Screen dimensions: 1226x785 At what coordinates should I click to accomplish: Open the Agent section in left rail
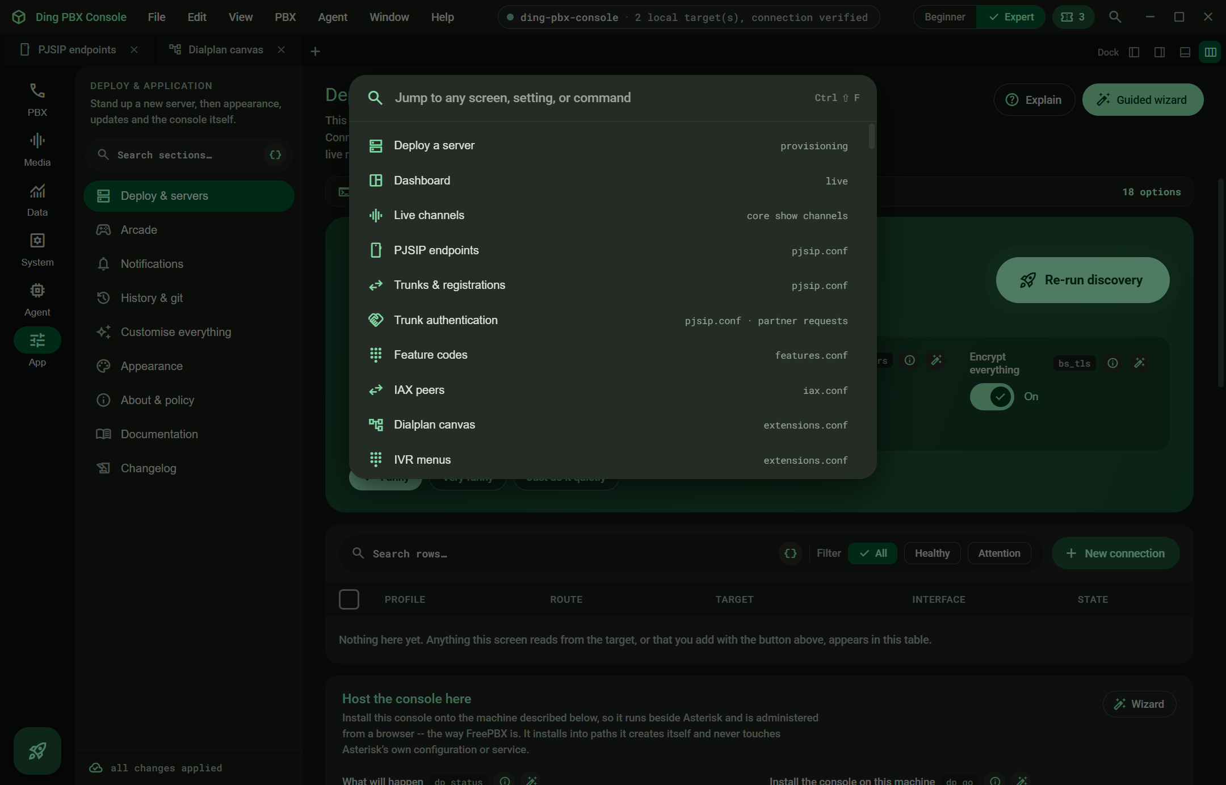click(37, 299)
